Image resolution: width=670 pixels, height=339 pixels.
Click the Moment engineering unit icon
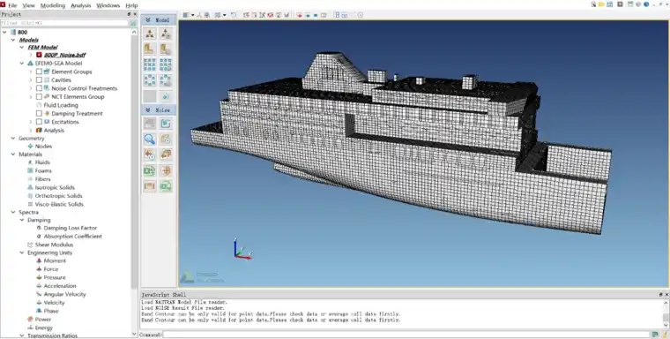[39, 260]
